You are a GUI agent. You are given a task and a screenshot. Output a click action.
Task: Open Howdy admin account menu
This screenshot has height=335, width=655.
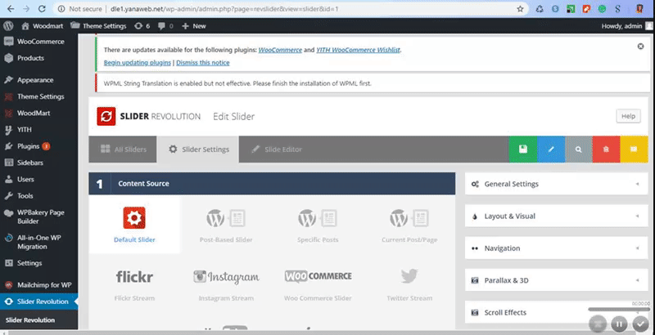[x=626, y=26]
